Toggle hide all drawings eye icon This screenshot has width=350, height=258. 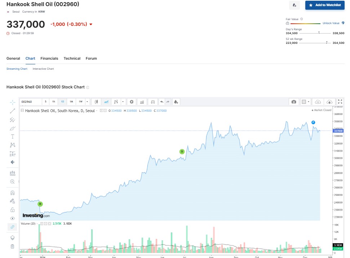pyautogui.click(x=13, y=218)
